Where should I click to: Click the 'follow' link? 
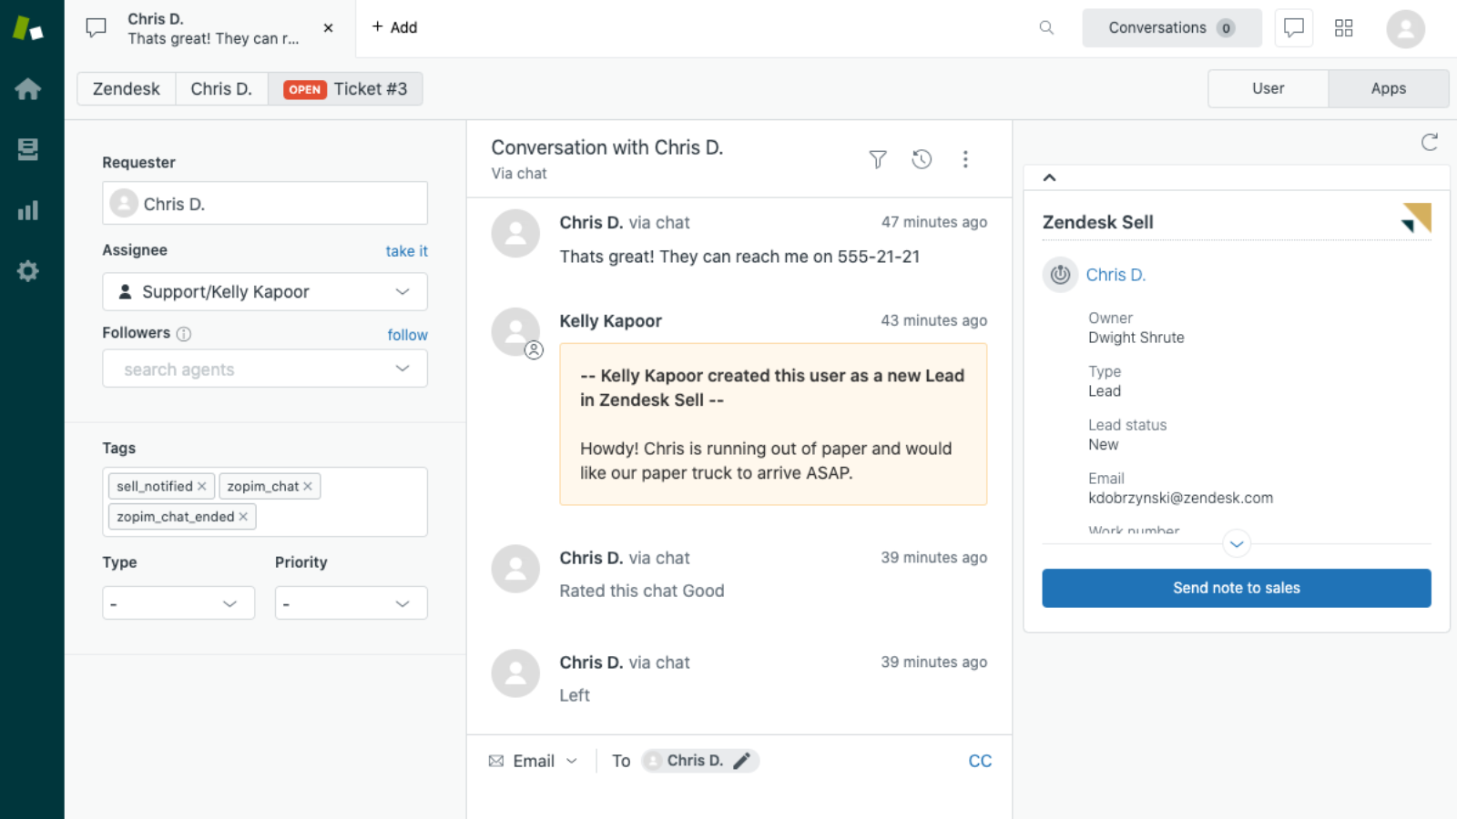tap(407, 335)
